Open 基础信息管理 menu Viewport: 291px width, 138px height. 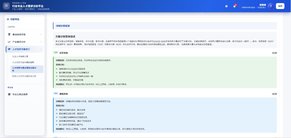click(24, 34)
